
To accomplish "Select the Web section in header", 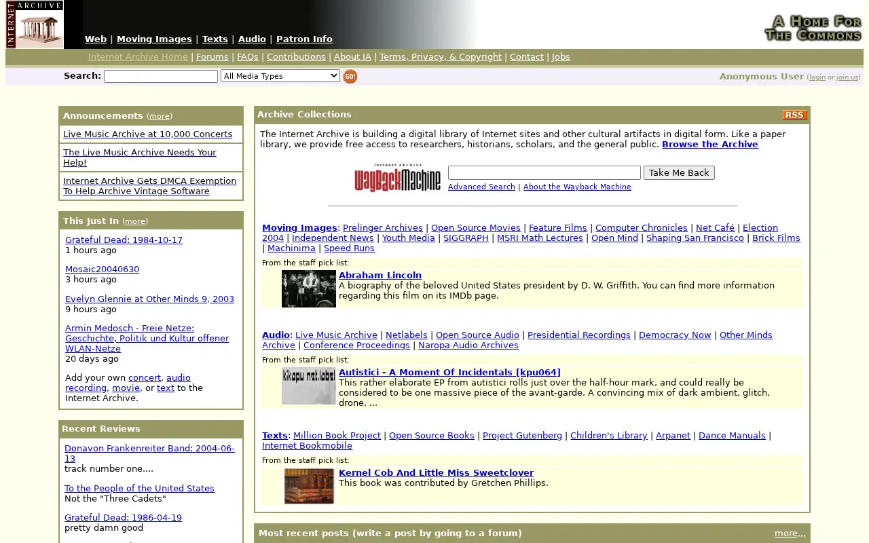I will [96, 39].
